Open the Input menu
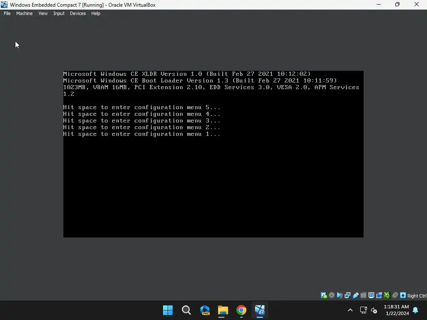The image size is (427, 320). [59, 13]
